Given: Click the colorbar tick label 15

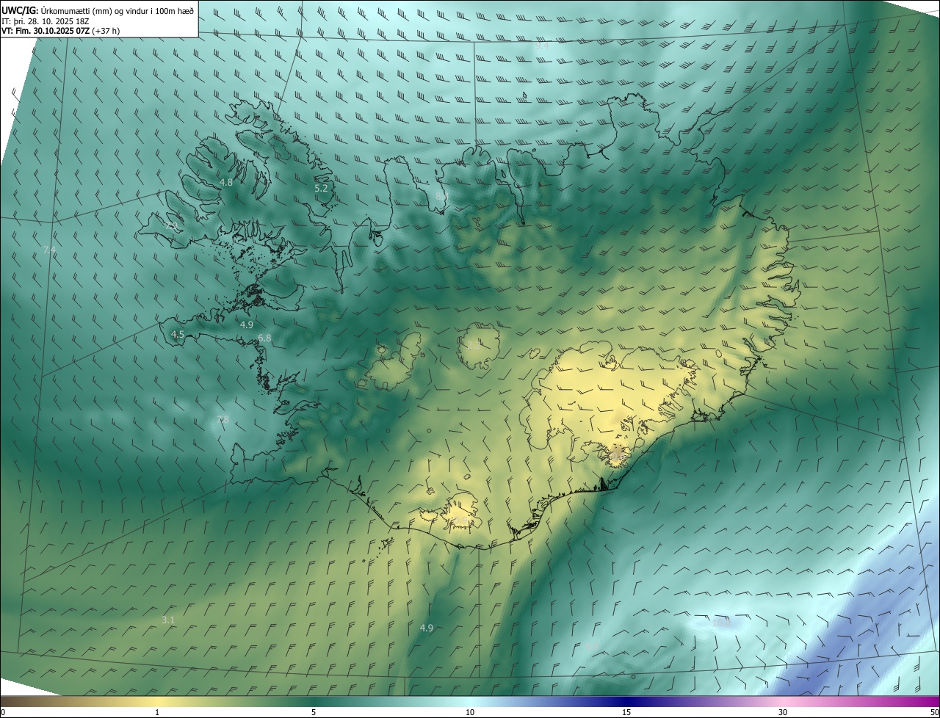Looking at the screenshot, I should click(626, 712).
